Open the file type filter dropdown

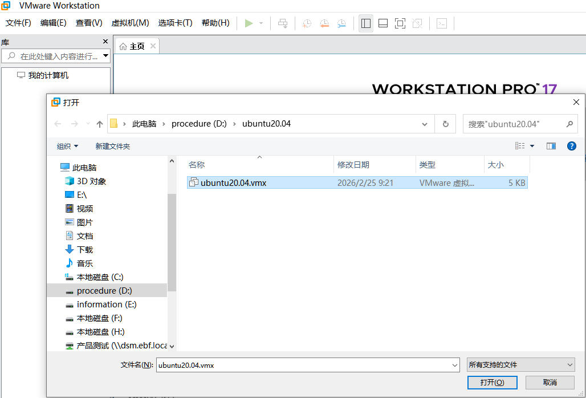click(520, 365)
